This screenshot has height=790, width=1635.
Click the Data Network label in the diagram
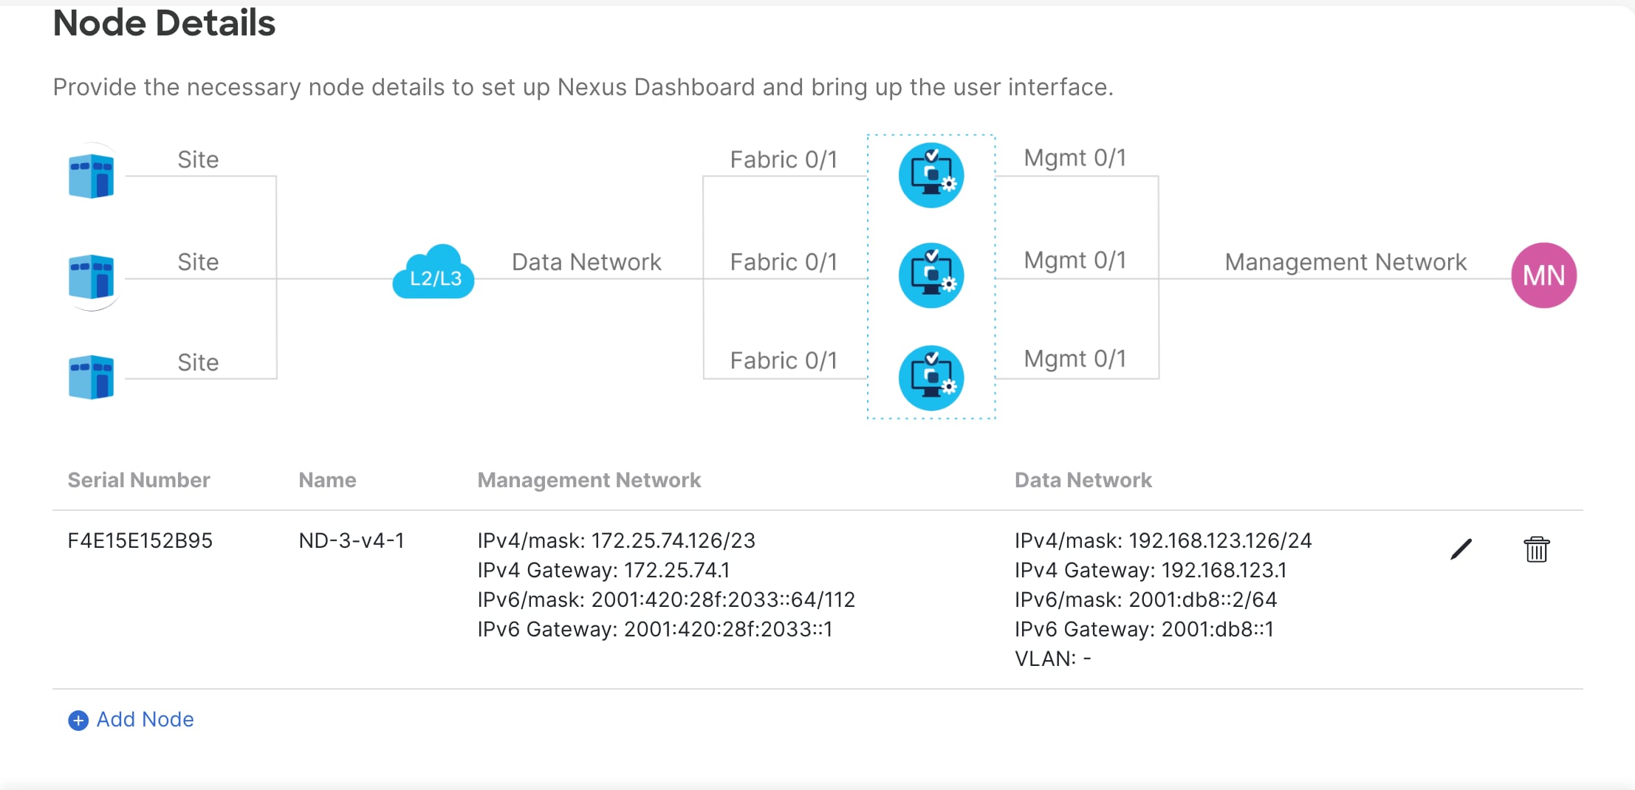pos(586,262)
